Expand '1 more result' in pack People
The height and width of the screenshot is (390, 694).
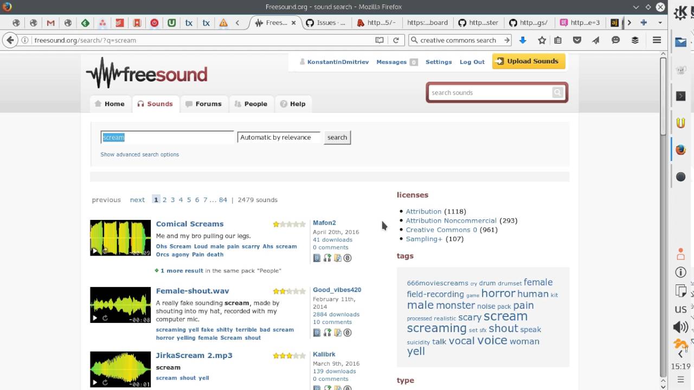pos(182,271)
